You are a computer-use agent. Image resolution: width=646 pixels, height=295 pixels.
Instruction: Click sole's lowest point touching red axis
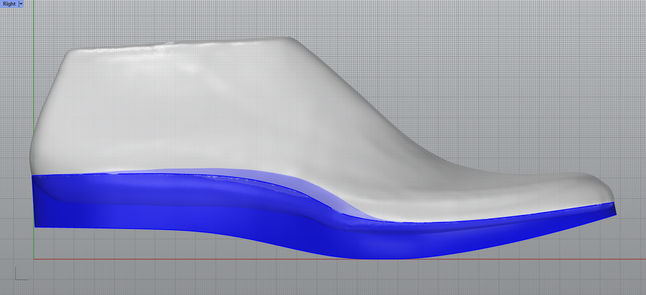[384, 258]
